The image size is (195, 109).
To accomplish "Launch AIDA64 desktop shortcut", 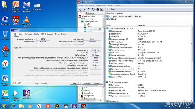I will click(16, 21).
